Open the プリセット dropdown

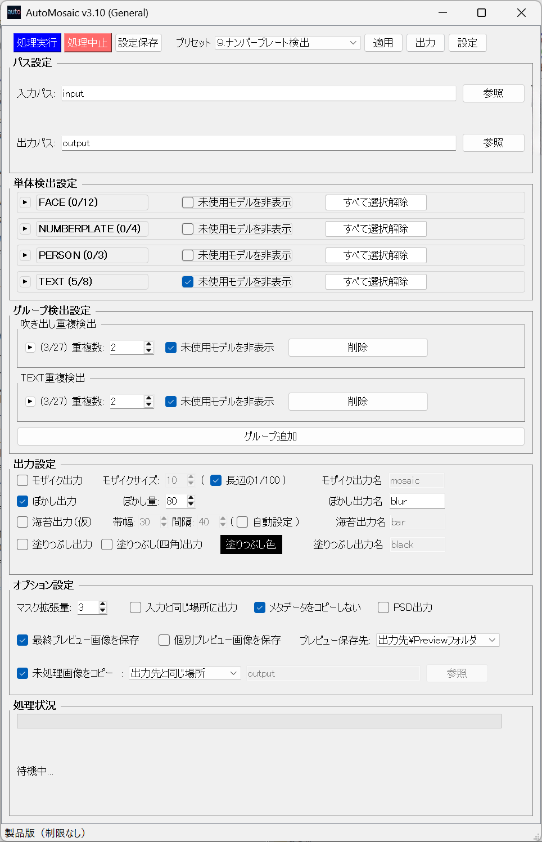[x=287, y=43]
